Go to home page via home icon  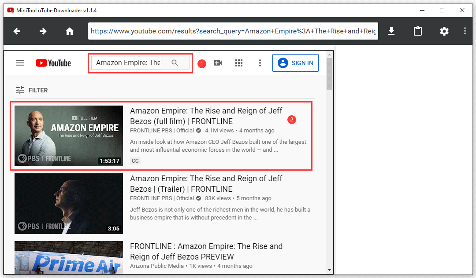[70, 31]
